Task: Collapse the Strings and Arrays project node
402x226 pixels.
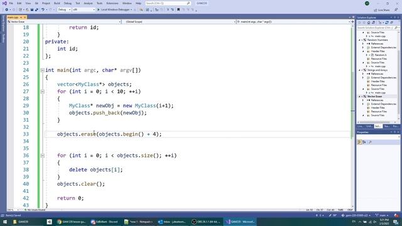Action: click(x=360, y=70)
